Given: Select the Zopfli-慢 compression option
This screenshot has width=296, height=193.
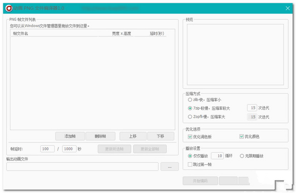Looking at the screenshot, I should 206,117.
